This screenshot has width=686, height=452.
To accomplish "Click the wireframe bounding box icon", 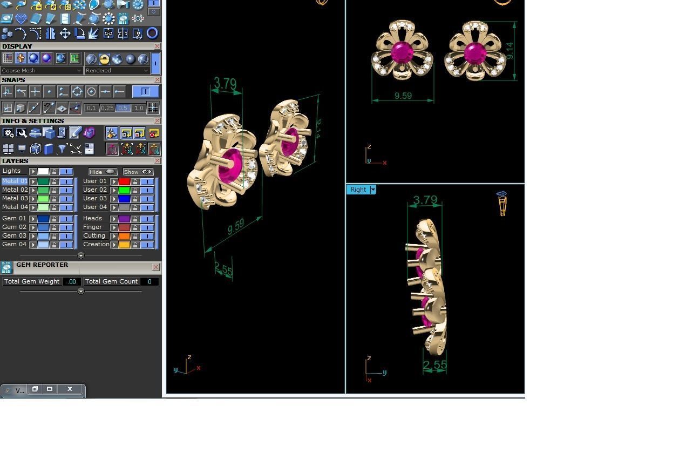I will tap(35, 149).
